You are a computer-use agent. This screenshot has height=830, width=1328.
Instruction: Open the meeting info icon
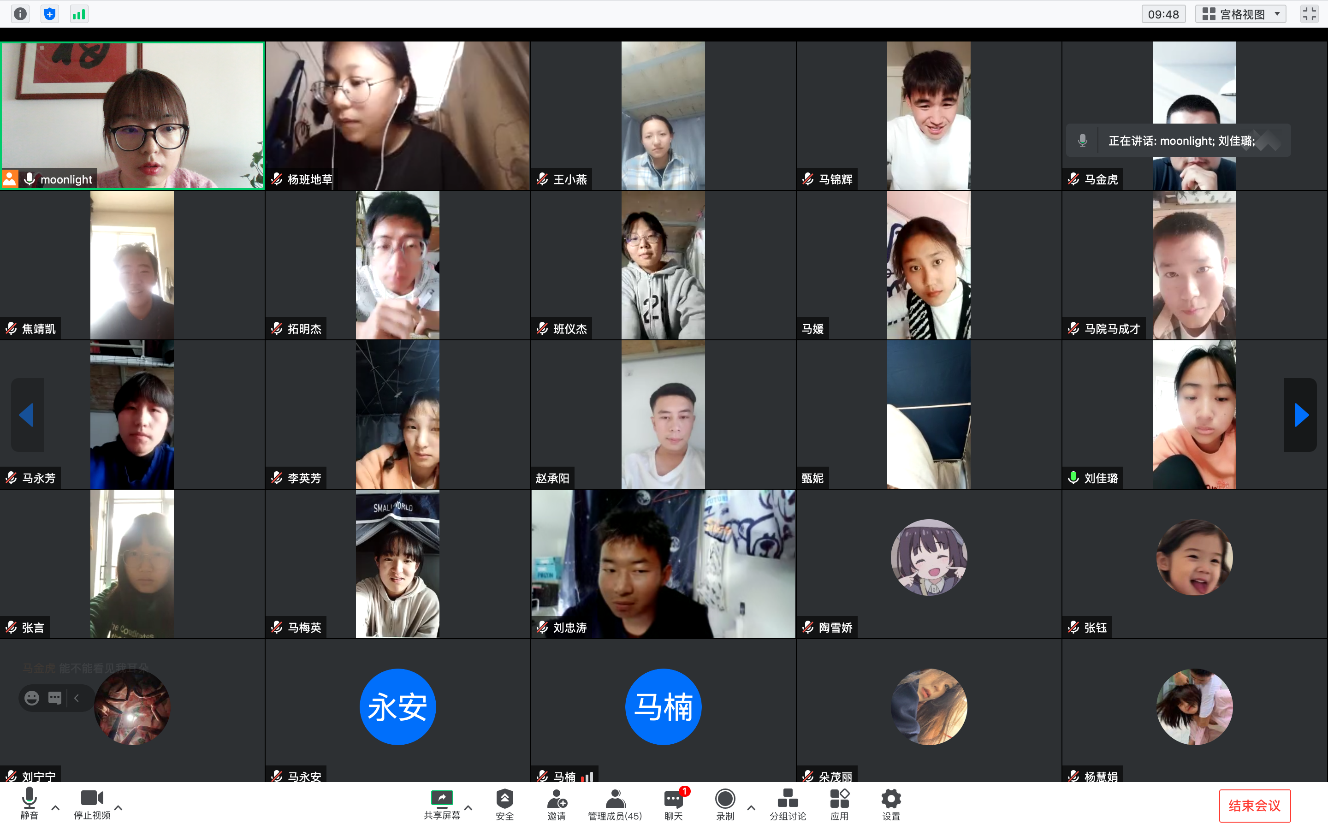click(20, 14)
